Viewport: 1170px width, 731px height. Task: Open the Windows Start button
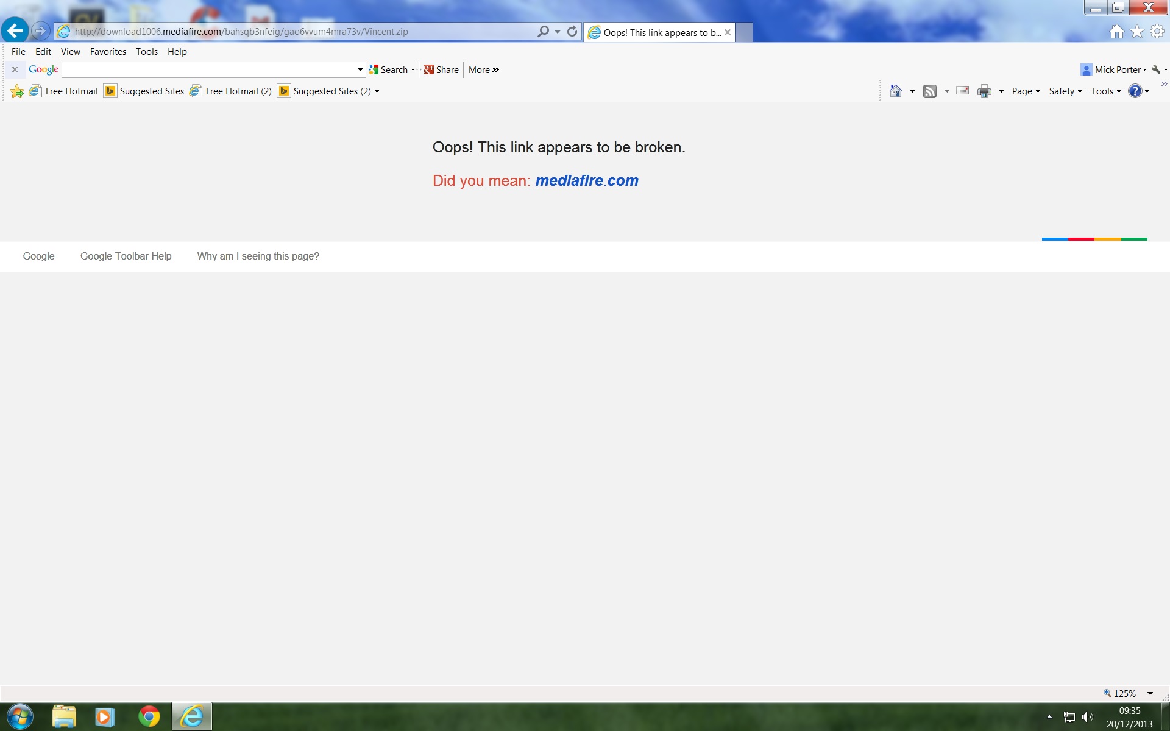click(19, 716)
